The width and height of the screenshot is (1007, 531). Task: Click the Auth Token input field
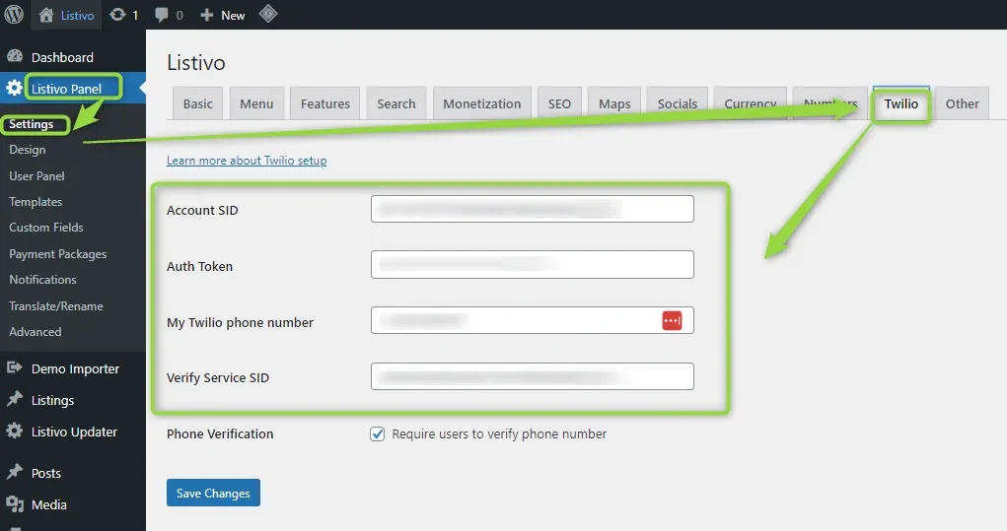coord(533,264)
